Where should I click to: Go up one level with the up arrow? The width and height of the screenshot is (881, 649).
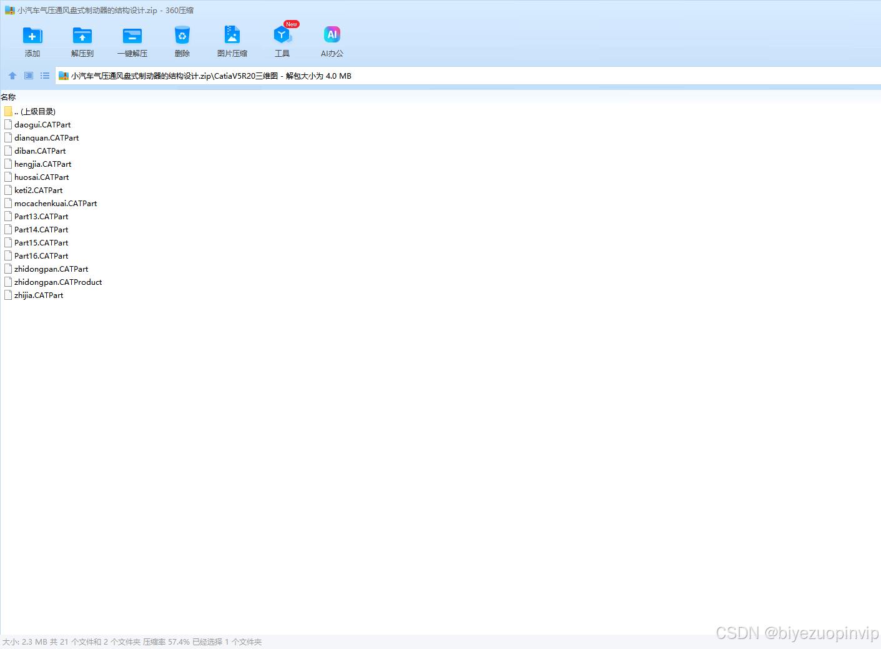[12, 76]
